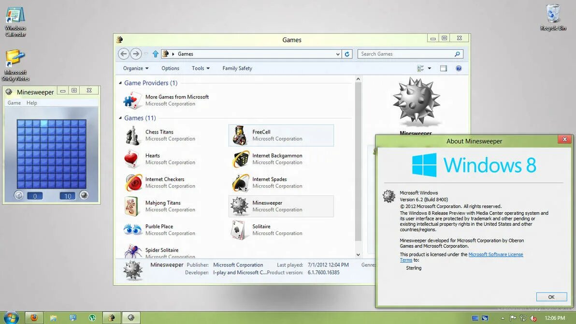Image resolution: width=576 pixels, height=324 pixels.
Task: Select the Purble Place eyes icon
Action: (132, 230)
